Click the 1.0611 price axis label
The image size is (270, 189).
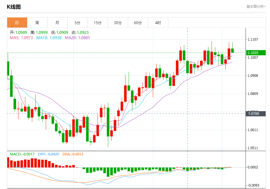click(x=253, y=130)
